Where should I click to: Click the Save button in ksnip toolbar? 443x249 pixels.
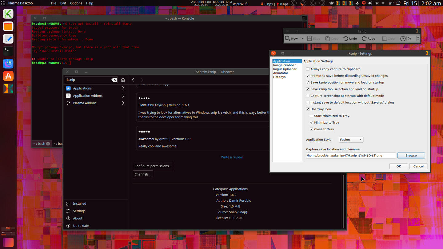tap(313, 38)
